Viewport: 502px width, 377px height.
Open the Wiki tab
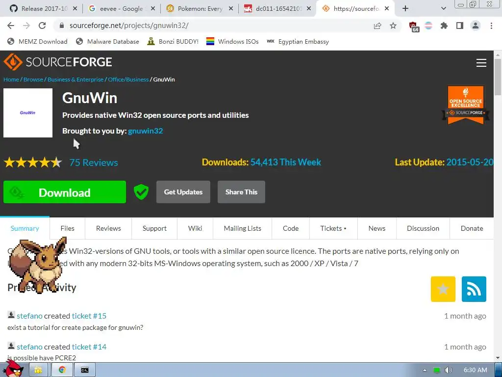[195, 228]
